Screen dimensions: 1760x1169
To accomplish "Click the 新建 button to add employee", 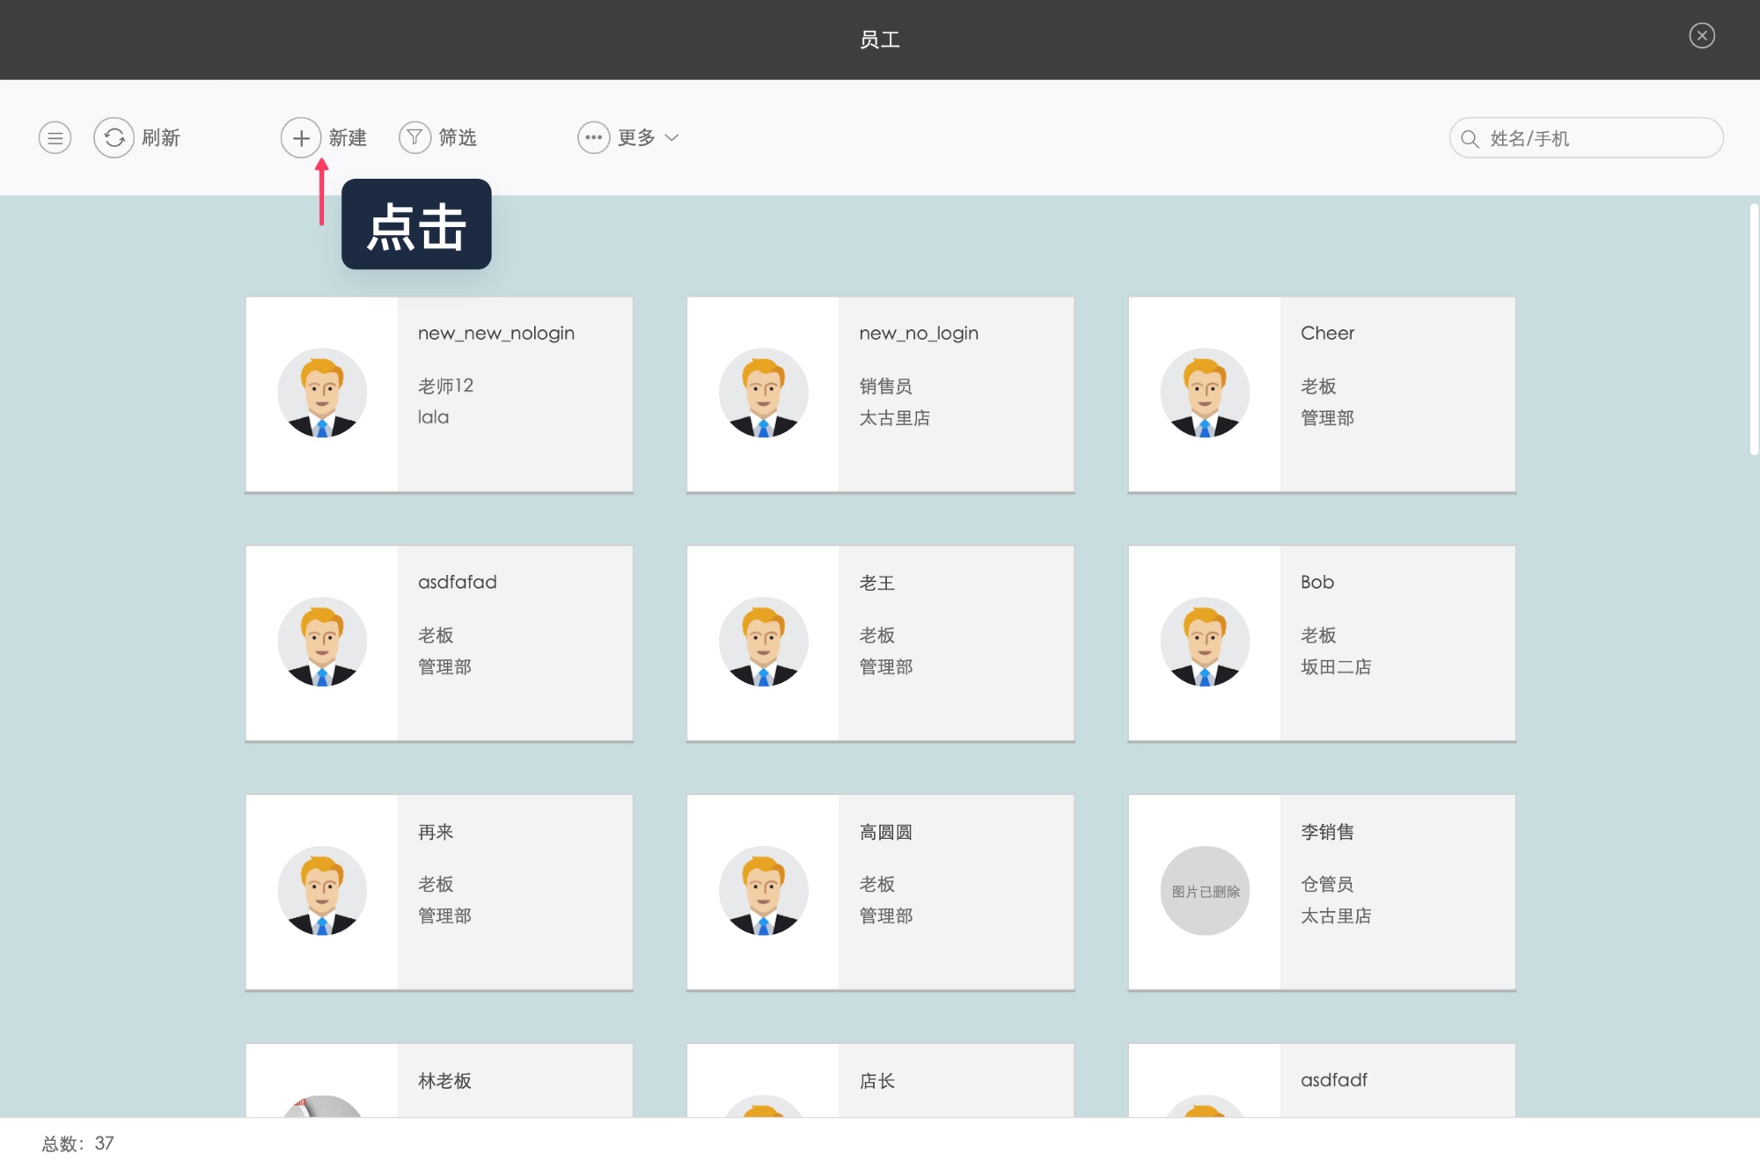I will (347, 136).
